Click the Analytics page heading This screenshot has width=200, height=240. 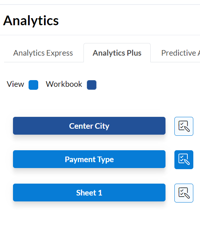(31, 21)
